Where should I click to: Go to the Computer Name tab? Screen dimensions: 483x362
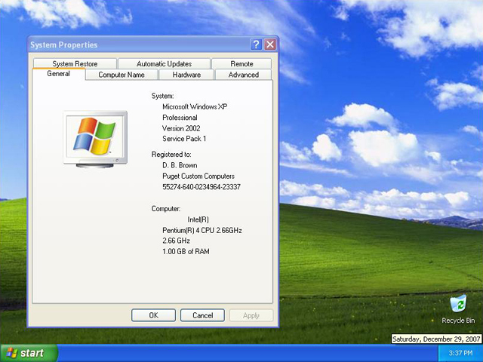[121, 75]
